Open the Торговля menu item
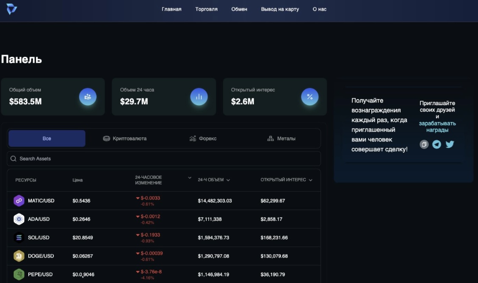The height and width of the screenshot is (283, 478). [x=206, y=9]
